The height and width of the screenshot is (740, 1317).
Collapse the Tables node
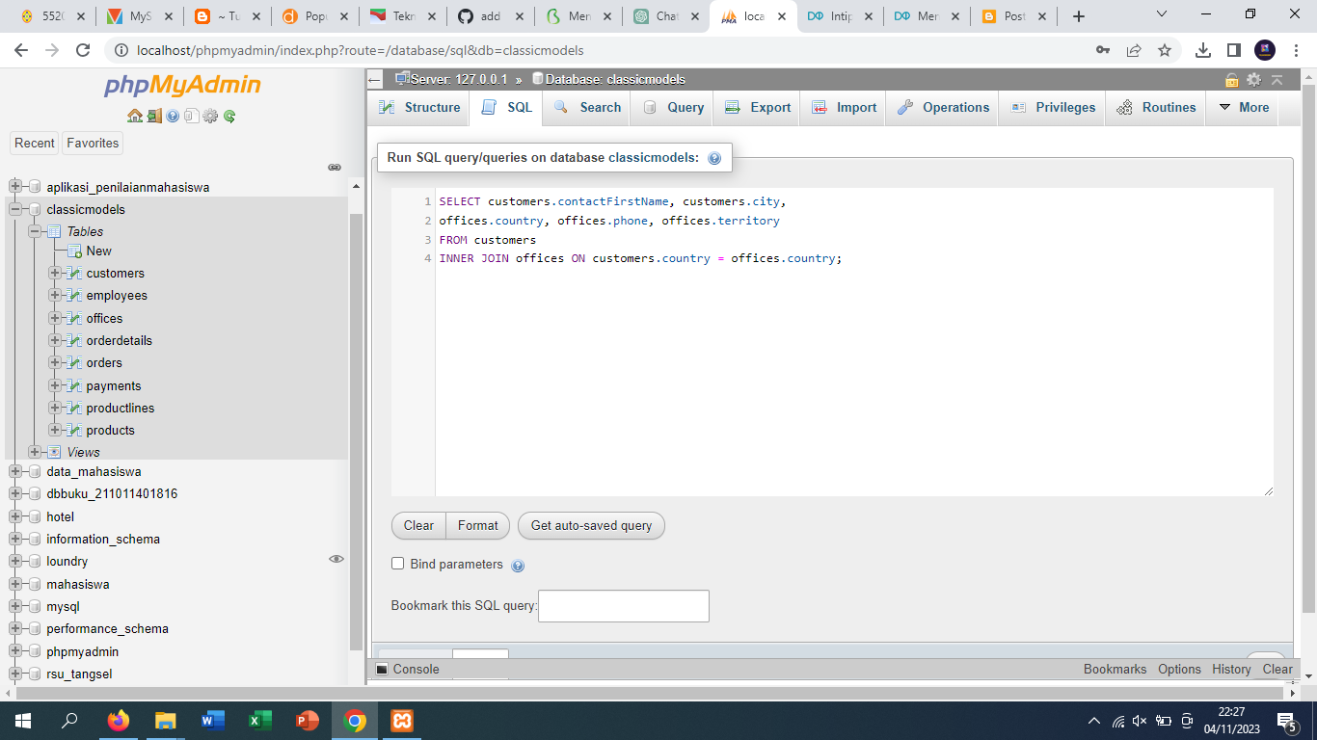pos(36,232)
